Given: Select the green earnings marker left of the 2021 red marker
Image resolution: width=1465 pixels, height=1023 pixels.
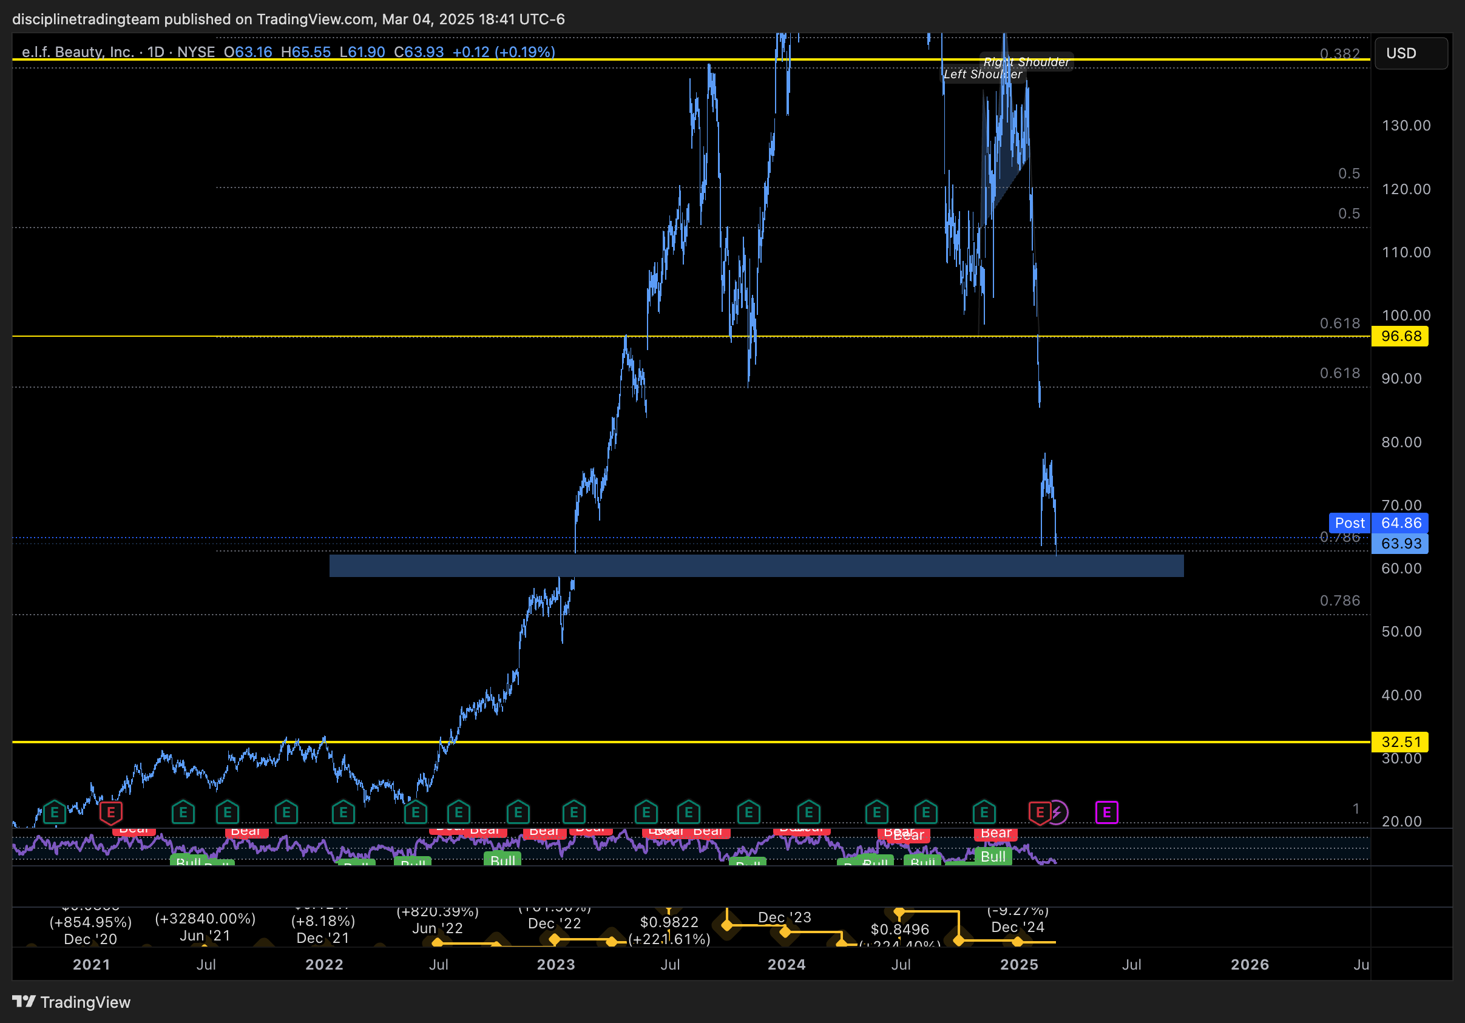Looking at the screenshot, I should click(55, 812).
